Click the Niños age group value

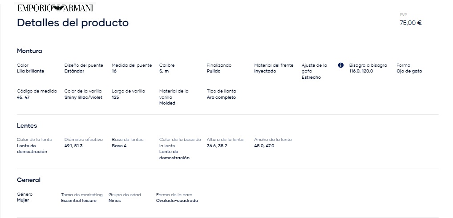pyautogui.click(x=115, y=200)
